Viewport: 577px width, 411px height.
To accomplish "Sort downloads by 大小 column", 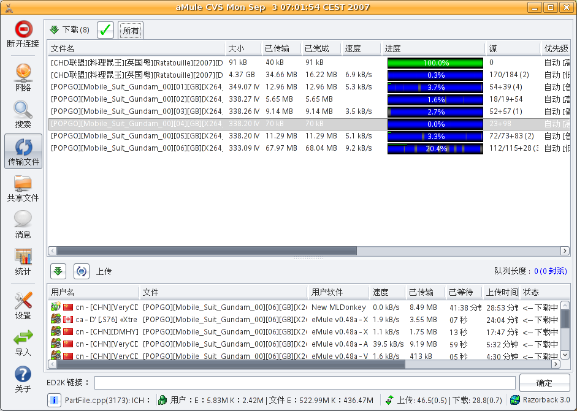I will [243, 48].
